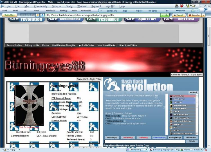This screenshot has width=211, height=152.
Task: Click the thumbs-up Profile Votes link
Action: click(87, 45)
